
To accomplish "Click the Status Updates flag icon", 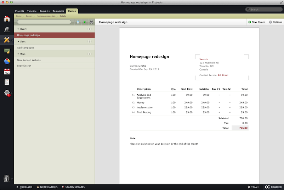I will (x=63, y=187).
